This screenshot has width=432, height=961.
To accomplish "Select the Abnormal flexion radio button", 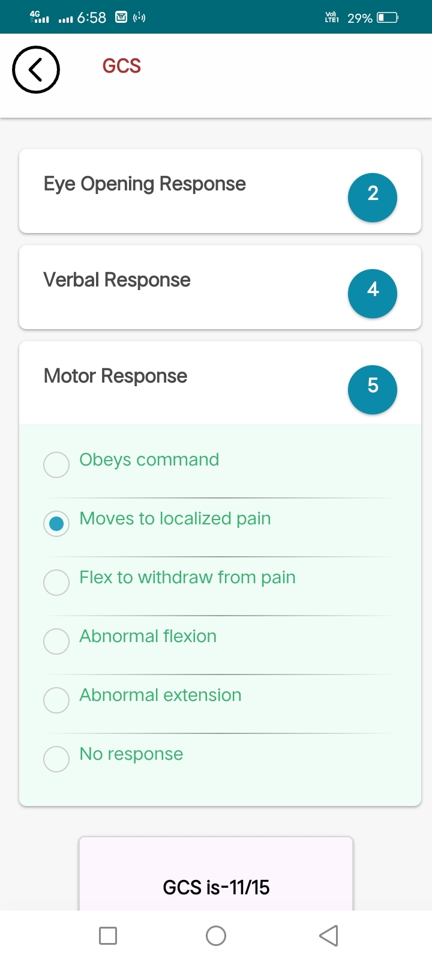I will pos(56,641).
